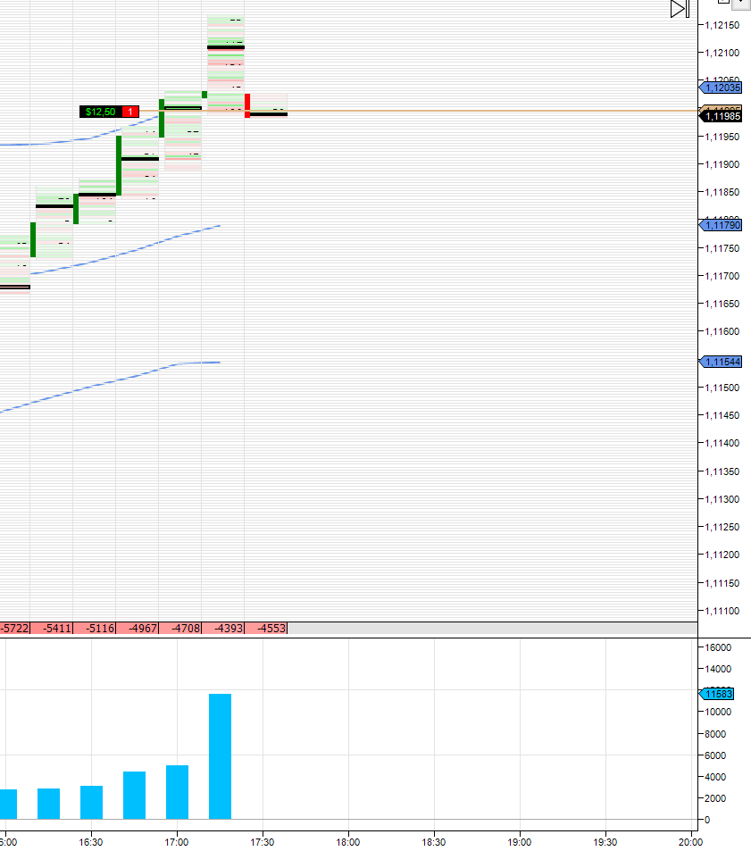Select the 1,12035 blue price marker
This screenshot has width=751, height=851.
[x=721, y=88]
